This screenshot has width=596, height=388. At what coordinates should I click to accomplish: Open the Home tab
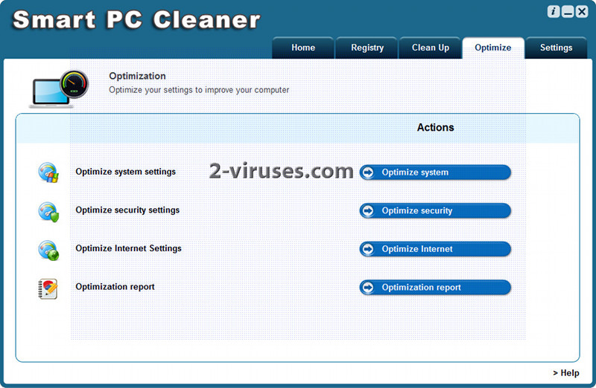[303, 48]
